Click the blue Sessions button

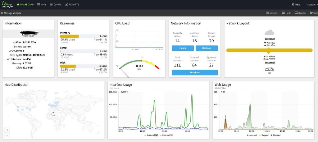point(195,72)
